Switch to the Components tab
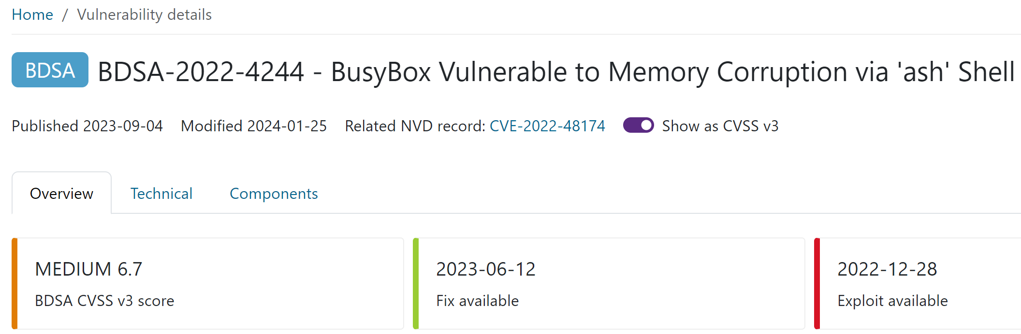This screenshot has height=334, width=1021. 274,194
